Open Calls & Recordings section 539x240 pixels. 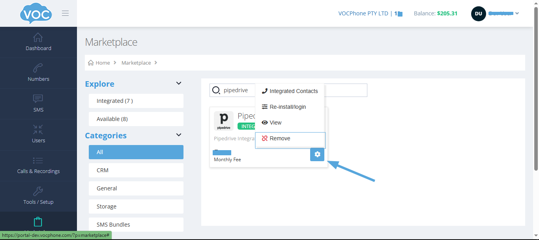point(38,165)
